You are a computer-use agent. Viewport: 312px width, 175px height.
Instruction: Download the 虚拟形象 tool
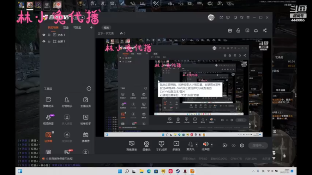[x=67, y=137]
